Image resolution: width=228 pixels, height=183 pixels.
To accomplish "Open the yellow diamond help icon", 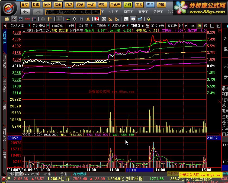I will click(149, 19).
